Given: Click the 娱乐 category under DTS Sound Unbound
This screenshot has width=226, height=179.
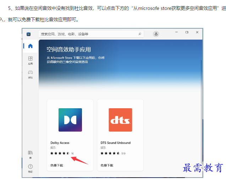Looking at the screenshot, I should (x=103, y=148).
